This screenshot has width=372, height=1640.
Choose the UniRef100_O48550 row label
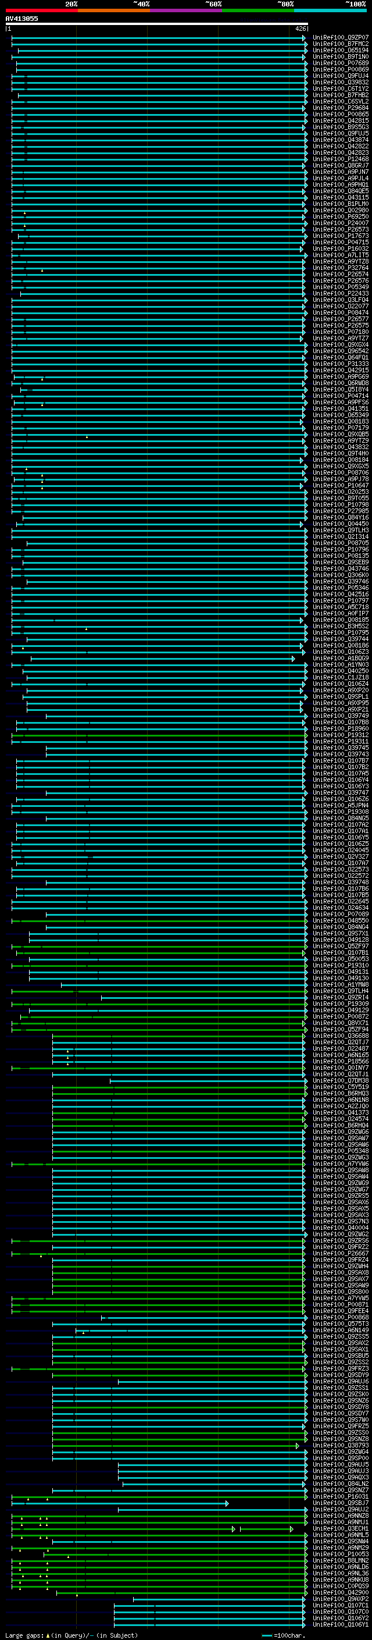(x=340, y=920)
